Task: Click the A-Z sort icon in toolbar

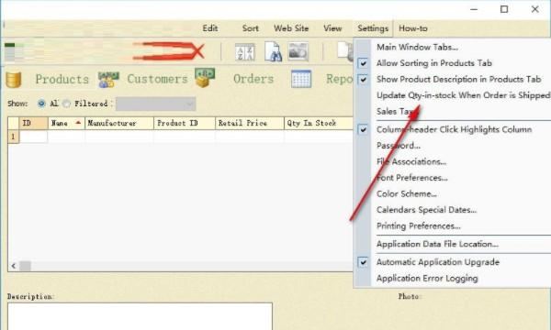Action: 244,52
